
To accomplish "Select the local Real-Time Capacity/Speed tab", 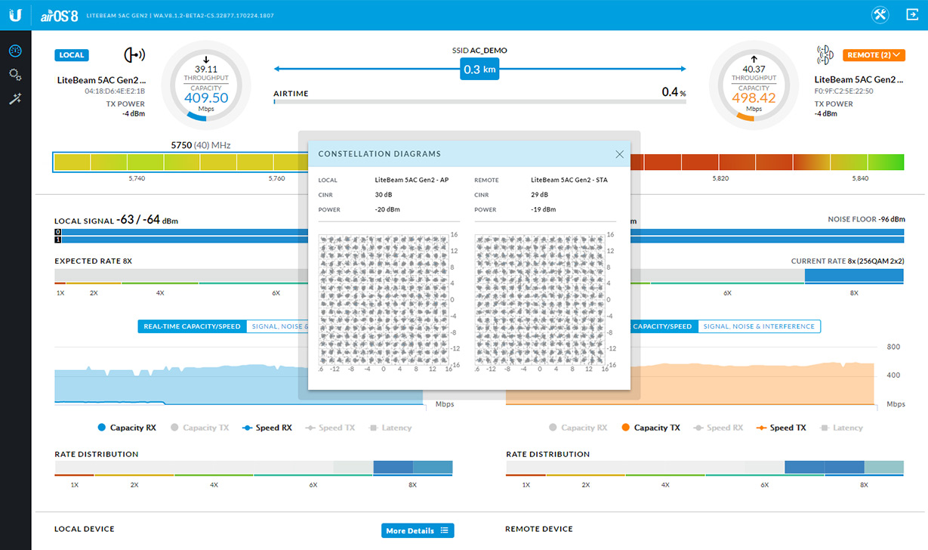I will pyautogui.click(x=192, y=326).
